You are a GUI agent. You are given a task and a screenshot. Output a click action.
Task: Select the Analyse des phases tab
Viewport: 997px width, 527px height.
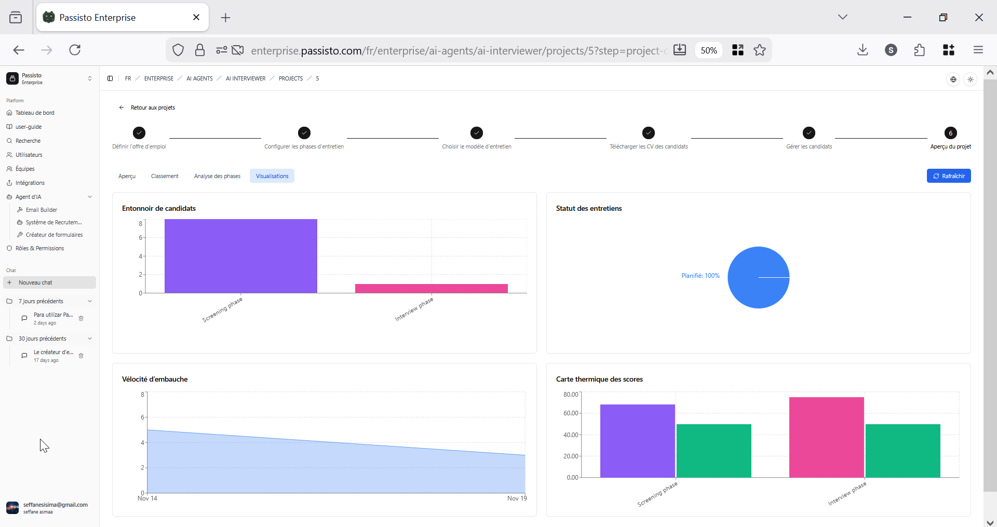pos(217,176)
